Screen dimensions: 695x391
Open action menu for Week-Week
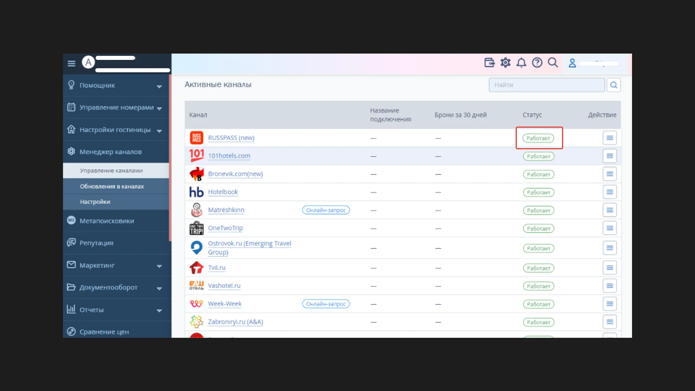610,304
